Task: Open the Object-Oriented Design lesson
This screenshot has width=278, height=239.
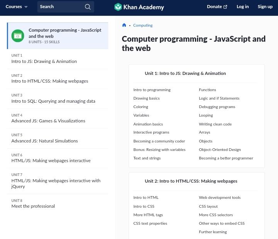Action: (x=219, y=150)
